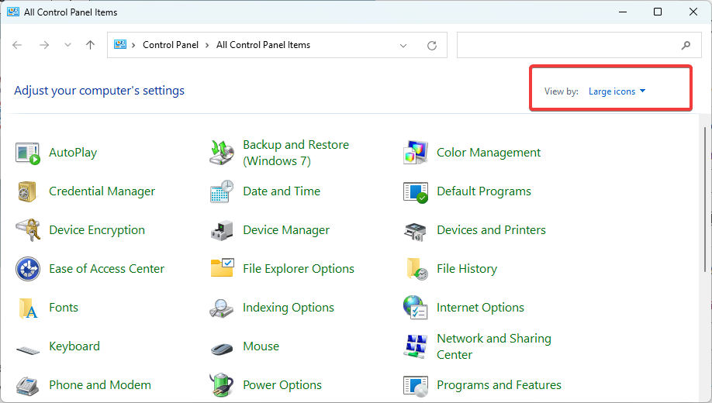Viewport: 712px width, 403px height.
Task: Open the View by Large icons dropdown
Action: coord(617,91)
